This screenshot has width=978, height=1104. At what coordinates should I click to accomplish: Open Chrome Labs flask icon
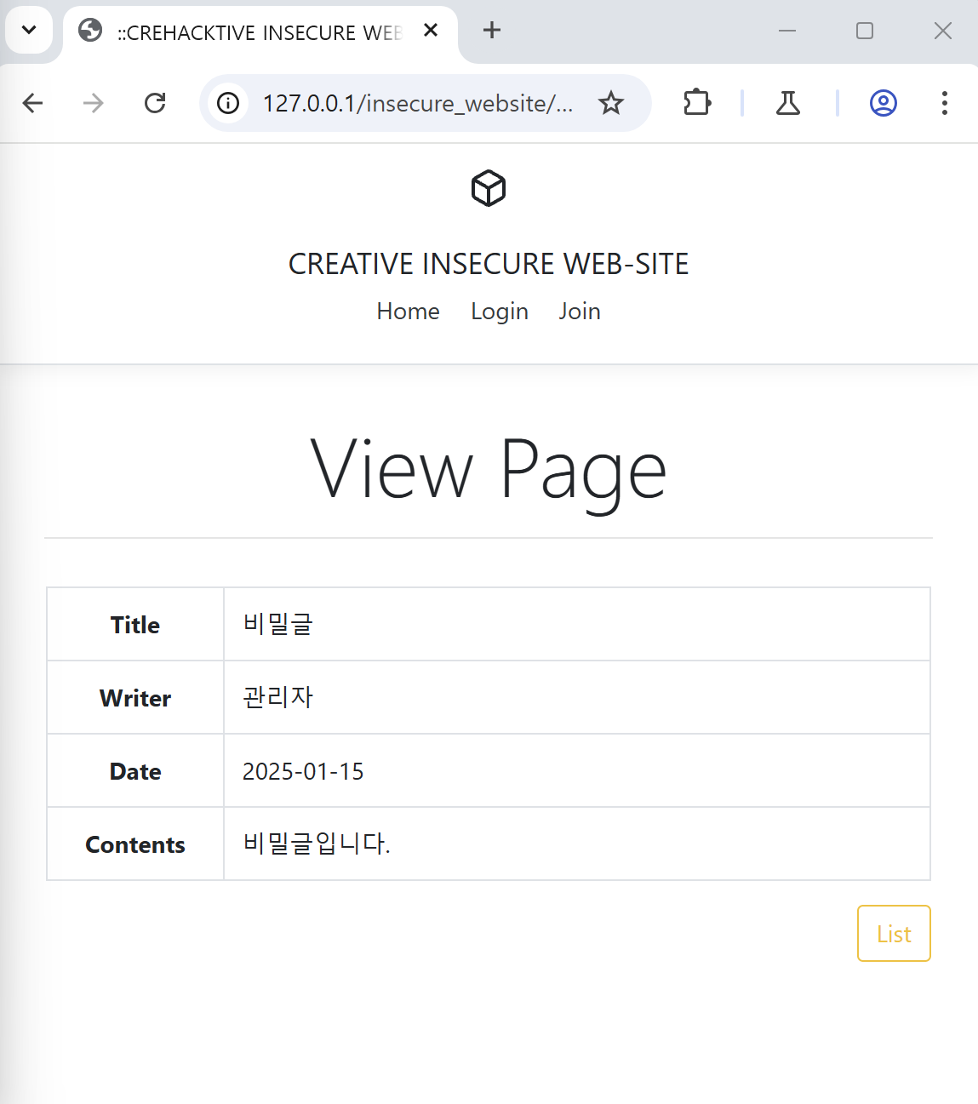(788, 103)
